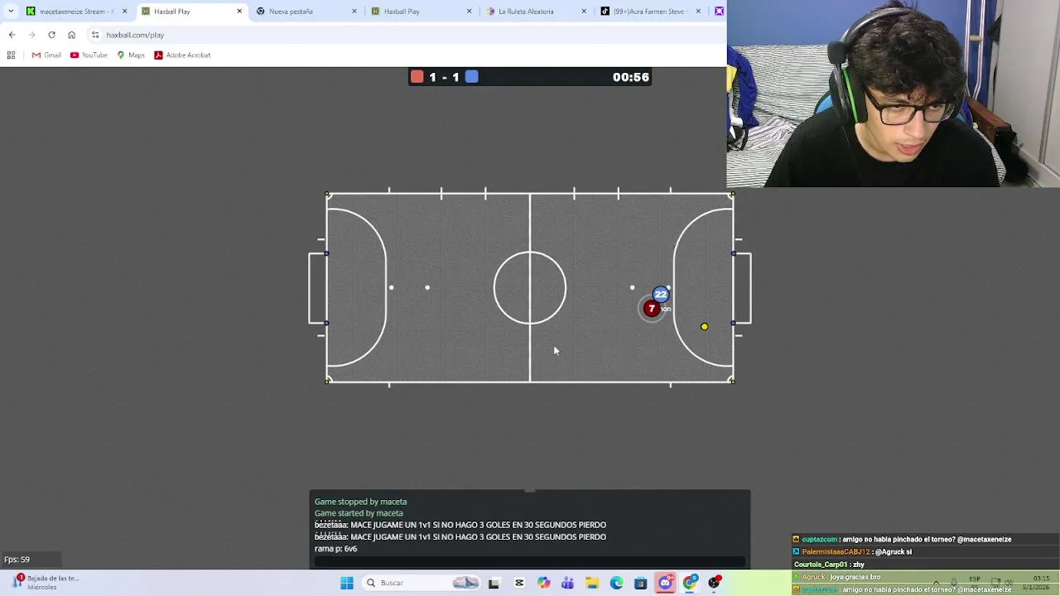The image size is (1060, 596).
Task: View site information icon in address bar
Action: pyautogui.click(x=95, y=35)
